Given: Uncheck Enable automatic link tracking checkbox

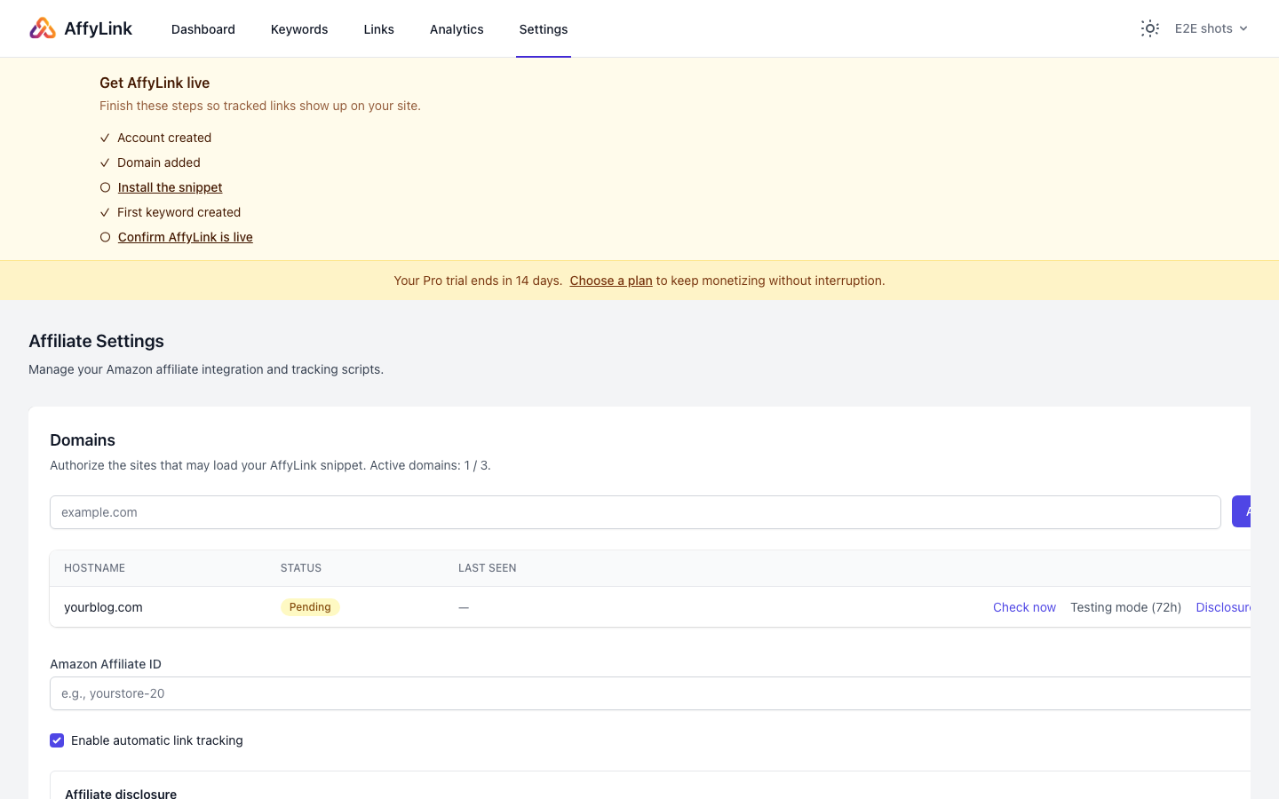Looking at the screenshot, I should (x=57, y=740).
